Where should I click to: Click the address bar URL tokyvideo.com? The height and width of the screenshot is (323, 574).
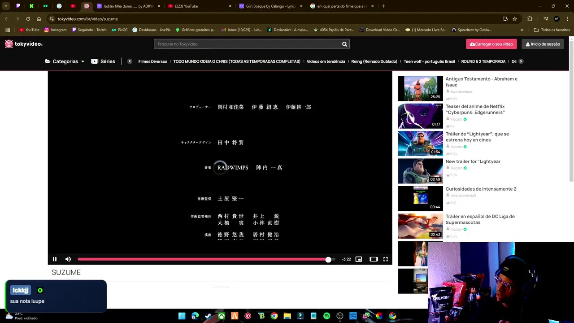(x=87, y=19)
